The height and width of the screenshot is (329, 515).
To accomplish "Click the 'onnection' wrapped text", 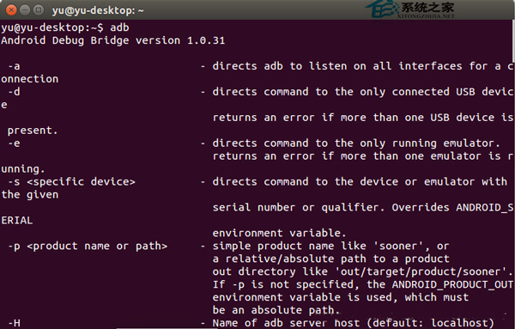I will coord(29,79).
